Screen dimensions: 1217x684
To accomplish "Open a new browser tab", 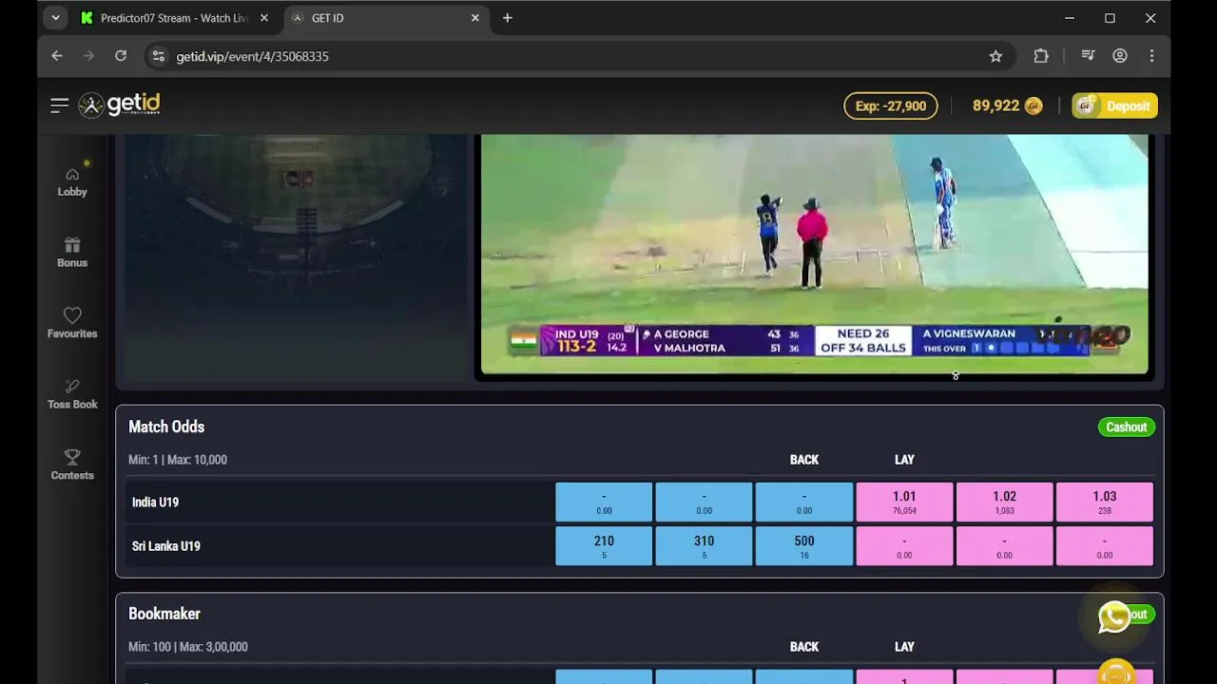I will (x=507, y=18).
